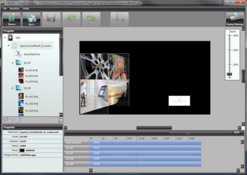Collapse the SX UP folder
This screenshot has height=175, width=247.
click(13, 63)
